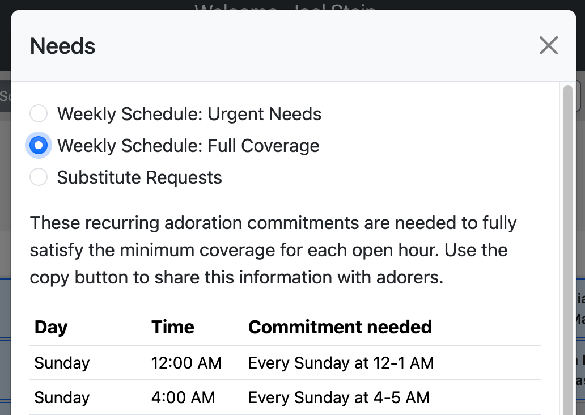Click the 12:00 AM time cell
Viewport: 585px width, 415px height.
pyautogui.click(x=186, y=363)
